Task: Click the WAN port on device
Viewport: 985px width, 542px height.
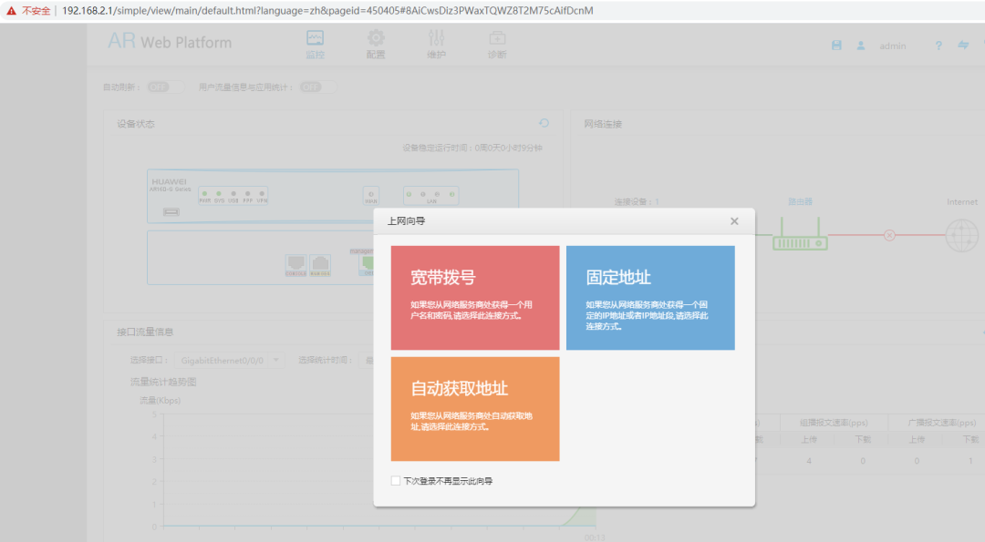Action: 371,196
